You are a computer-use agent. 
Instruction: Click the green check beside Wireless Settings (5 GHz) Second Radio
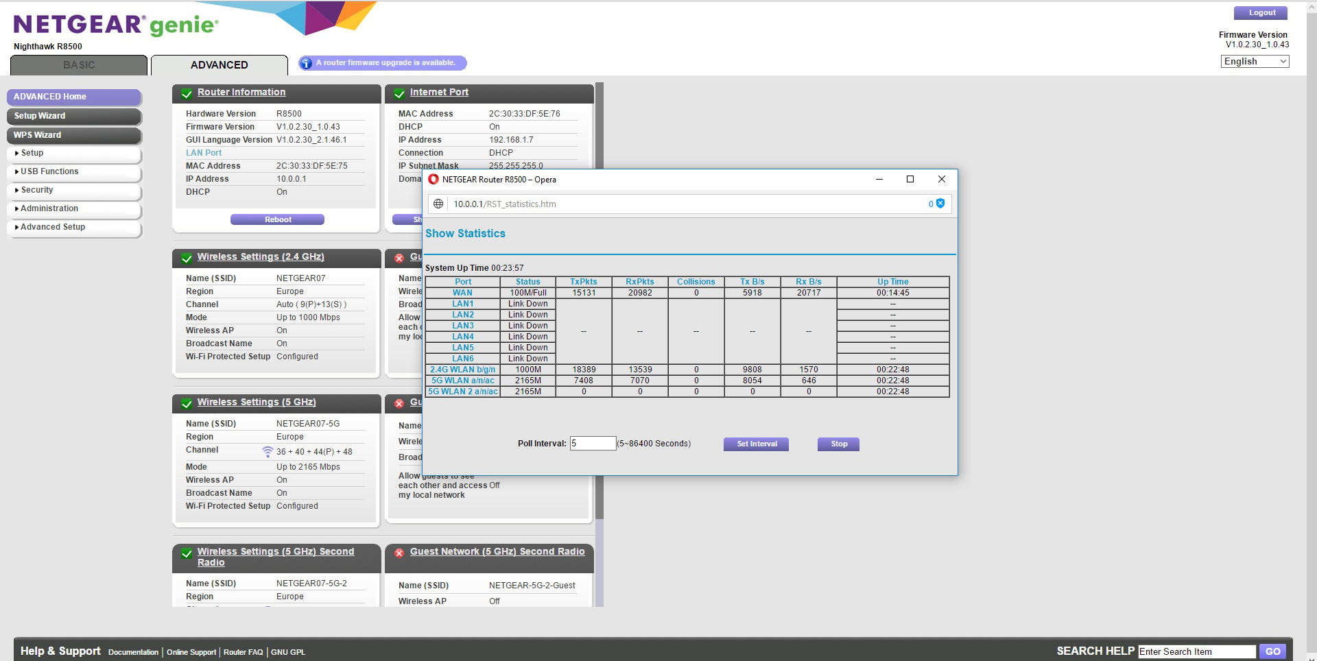(186, 553)
